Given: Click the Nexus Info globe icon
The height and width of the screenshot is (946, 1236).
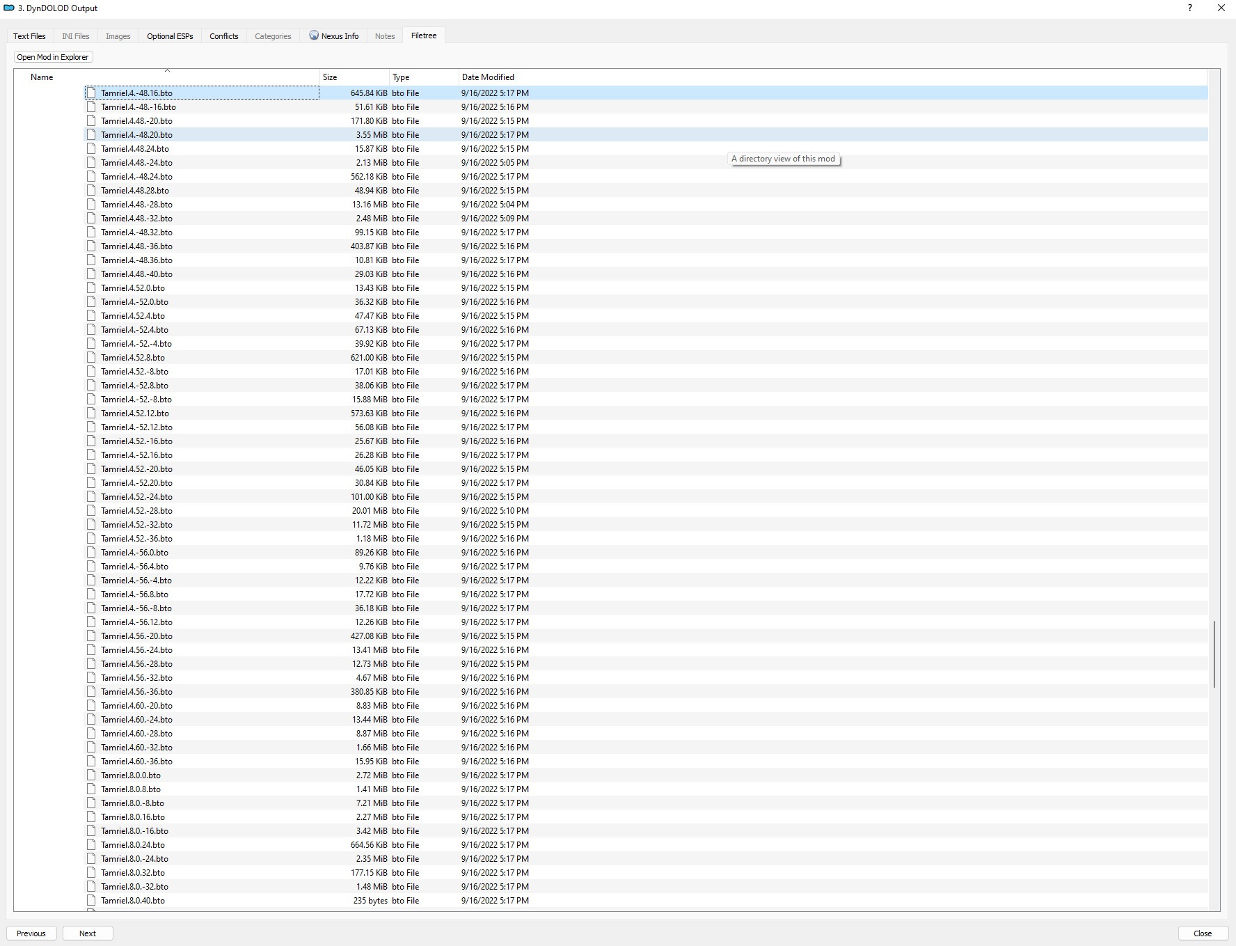Looking at the screenshot, I should (314, 36).
